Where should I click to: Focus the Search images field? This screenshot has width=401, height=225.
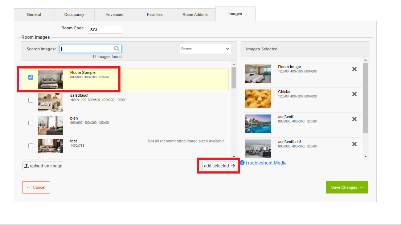(x=90, y=49)
